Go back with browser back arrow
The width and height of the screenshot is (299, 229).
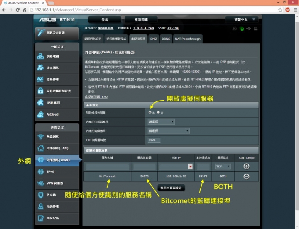point(4,10)
